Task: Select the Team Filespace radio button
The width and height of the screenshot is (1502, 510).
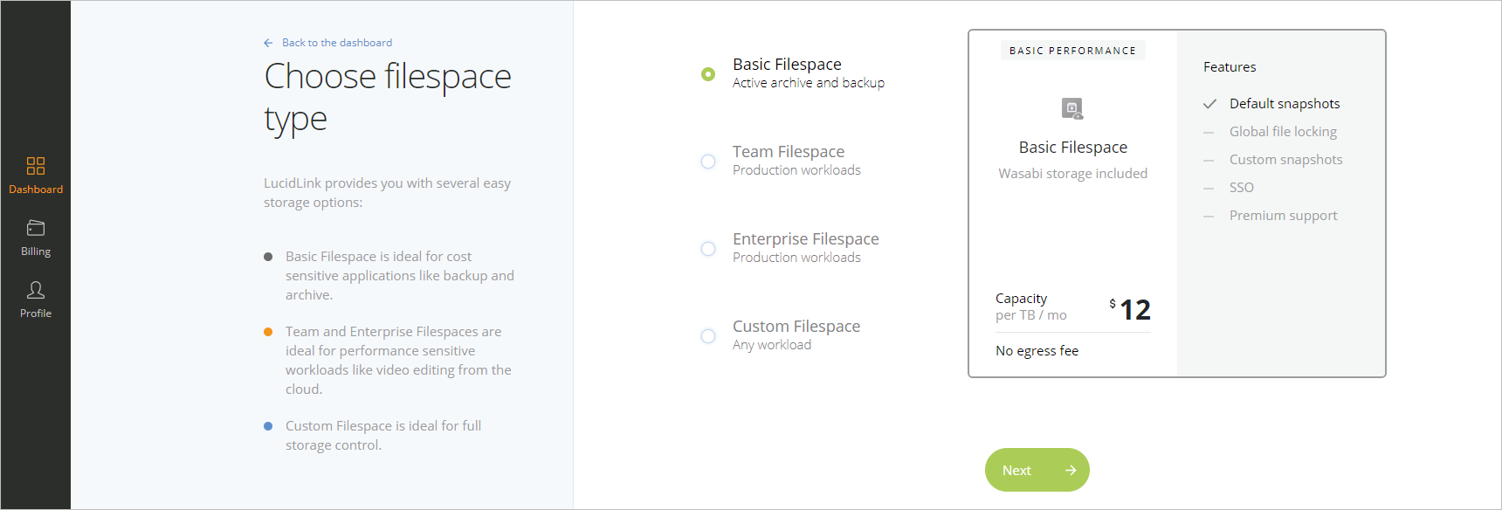Action: (x=708, y=162)
